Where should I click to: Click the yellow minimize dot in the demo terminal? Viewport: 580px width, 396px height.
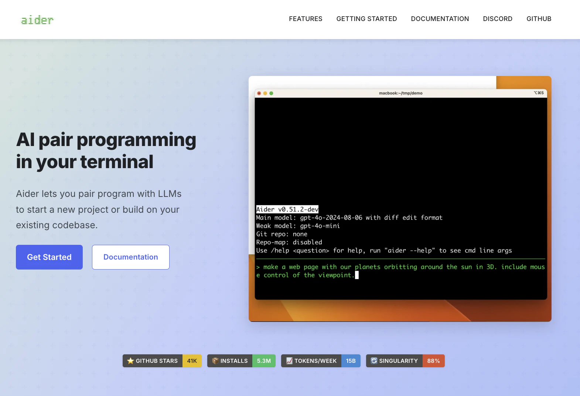pos(265,93)
